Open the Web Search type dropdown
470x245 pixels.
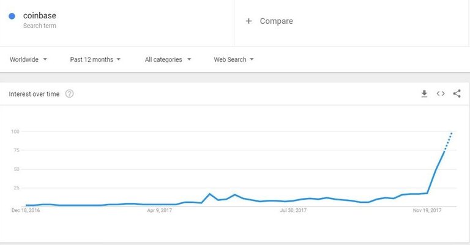pyautogui.click(x=234, y=59)
